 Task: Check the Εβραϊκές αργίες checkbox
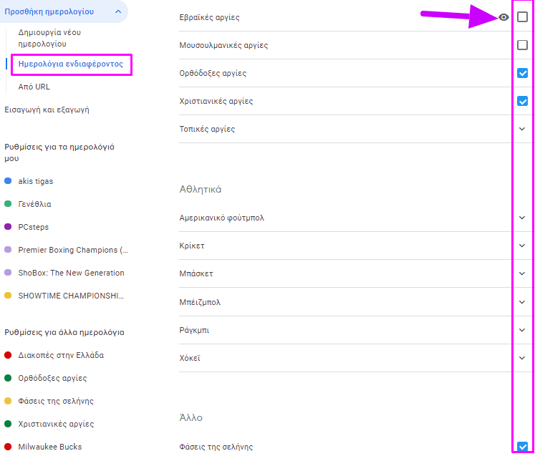coord(522,16)
